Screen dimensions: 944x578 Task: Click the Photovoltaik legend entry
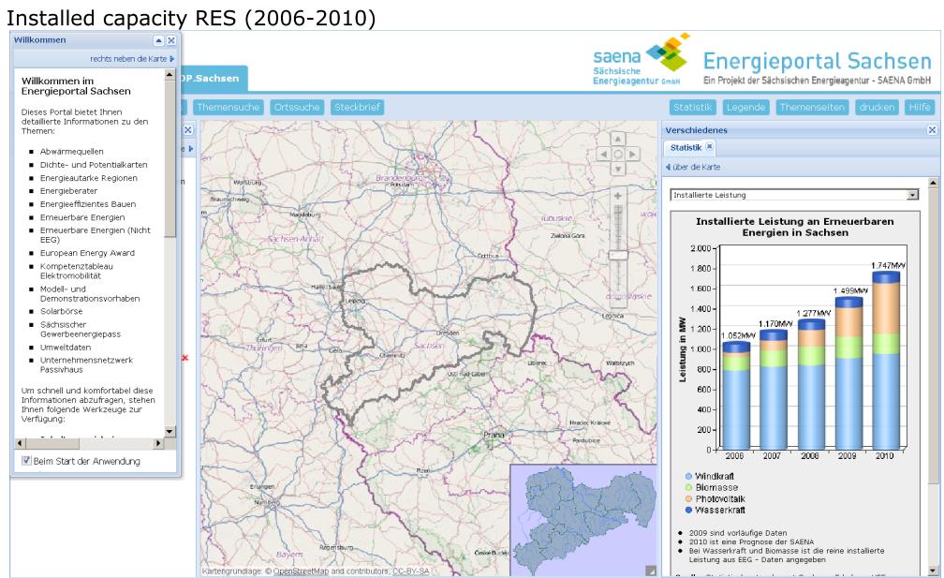tap(715, 499)
